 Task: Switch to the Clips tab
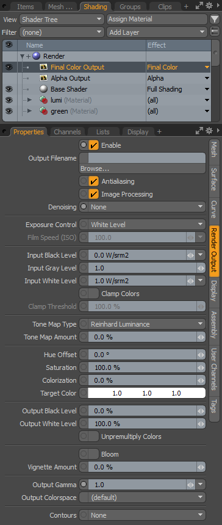coord(165,7)
